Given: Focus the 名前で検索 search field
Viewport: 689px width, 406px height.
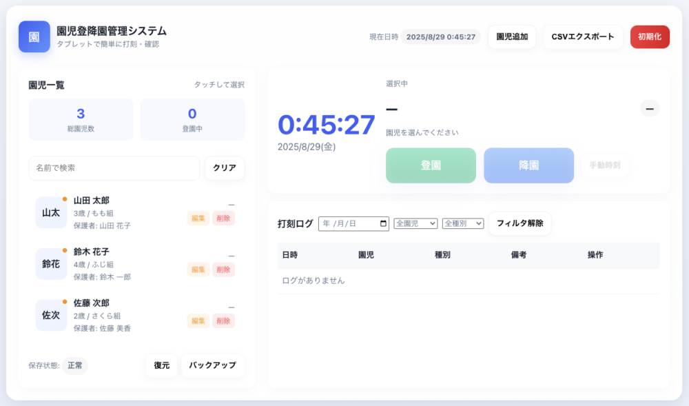Looking at the screenshot, I should pos(114,168).
